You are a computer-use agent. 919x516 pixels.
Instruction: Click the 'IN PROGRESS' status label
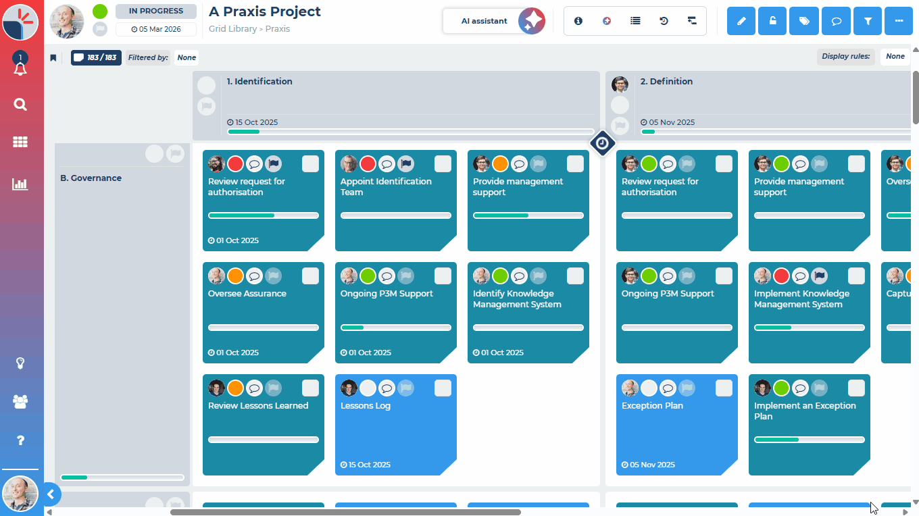(155, 11)
